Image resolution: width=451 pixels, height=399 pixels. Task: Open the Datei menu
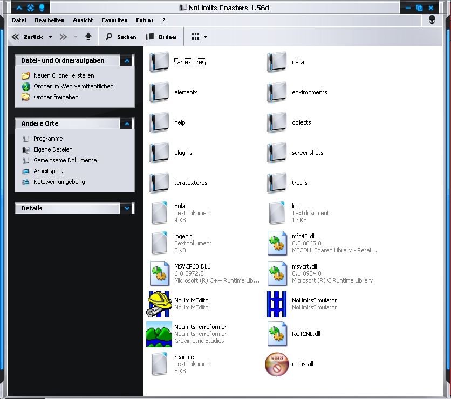pos(19,20)
